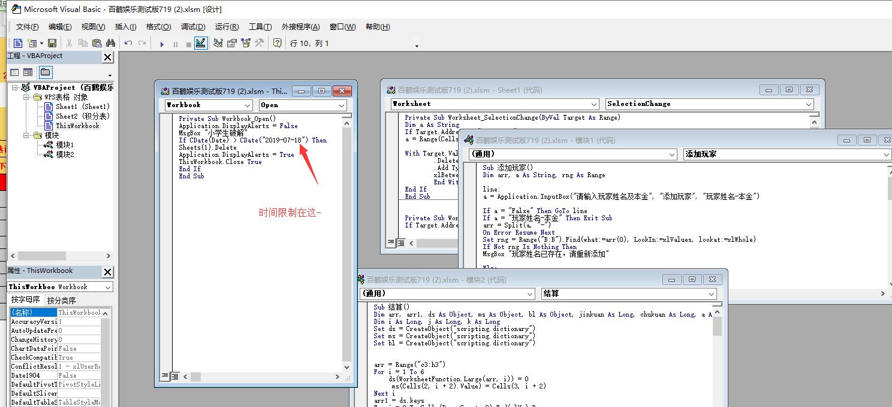Image resolution: width=892 pixels, height=407 pixels.
Task: Click the Run macro play icon
Action: coord(162,44)
